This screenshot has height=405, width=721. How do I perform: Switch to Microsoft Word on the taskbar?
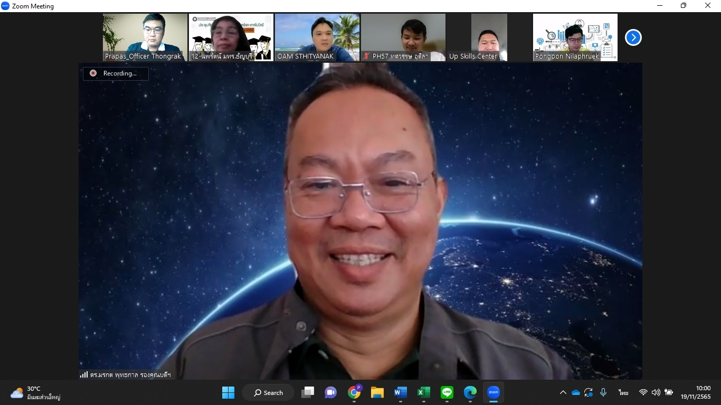401,392
